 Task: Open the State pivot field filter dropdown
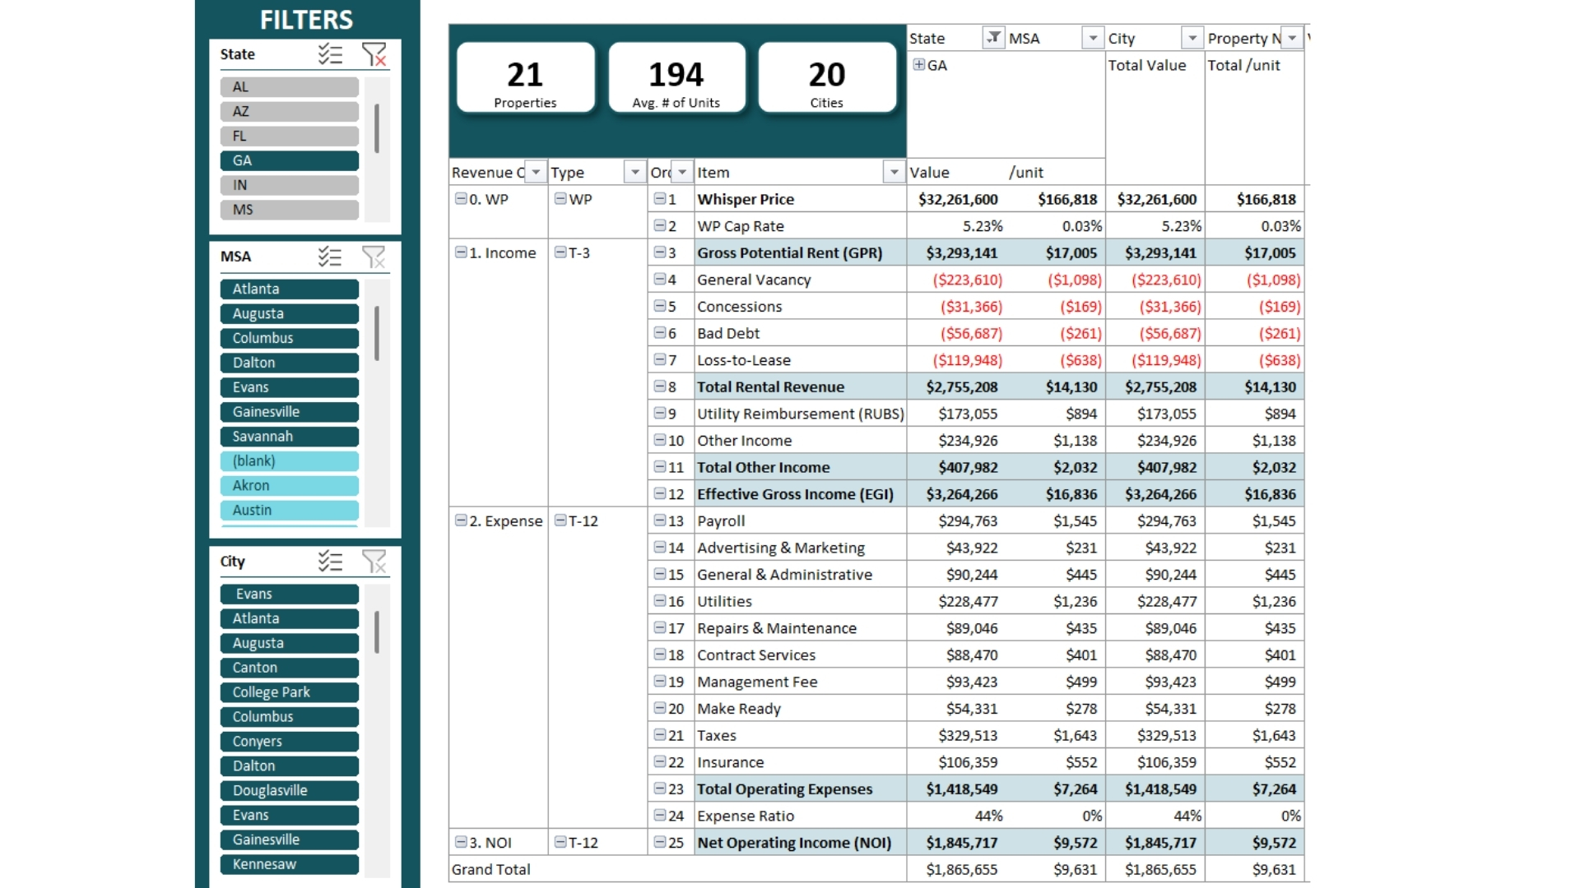pos(994,38)
